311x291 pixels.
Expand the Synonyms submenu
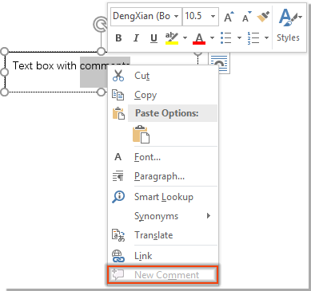tap(163, 216)
